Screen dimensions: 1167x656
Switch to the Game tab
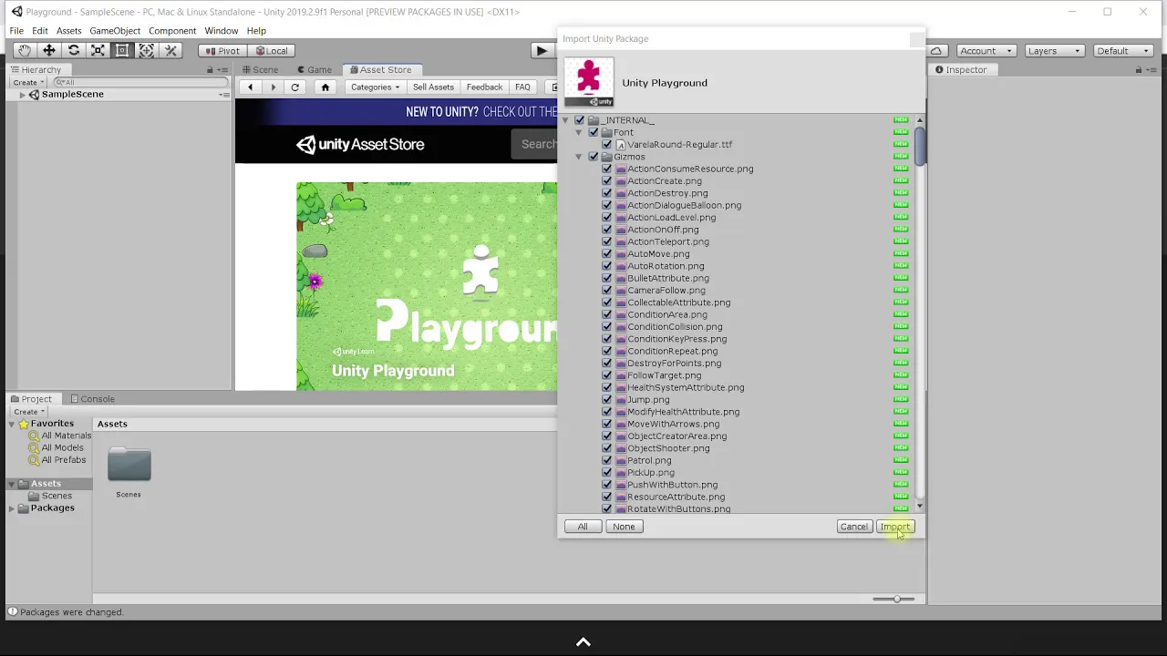314,69
